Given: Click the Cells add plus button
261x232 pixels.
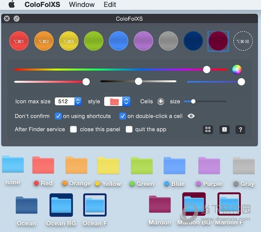Looking at the screenshot, I should click(x=161, y=101).
